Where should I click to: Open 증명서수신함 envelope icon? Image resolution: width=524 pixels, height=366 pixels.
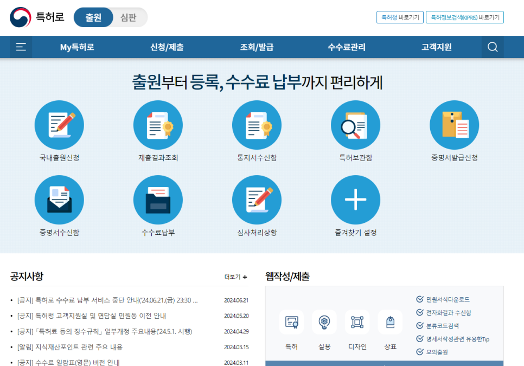tap(59, 200)
